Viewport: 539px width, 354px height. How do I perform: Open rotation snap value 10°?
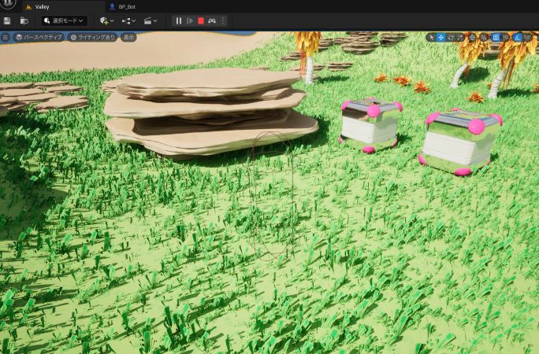[x=527, y=37]
